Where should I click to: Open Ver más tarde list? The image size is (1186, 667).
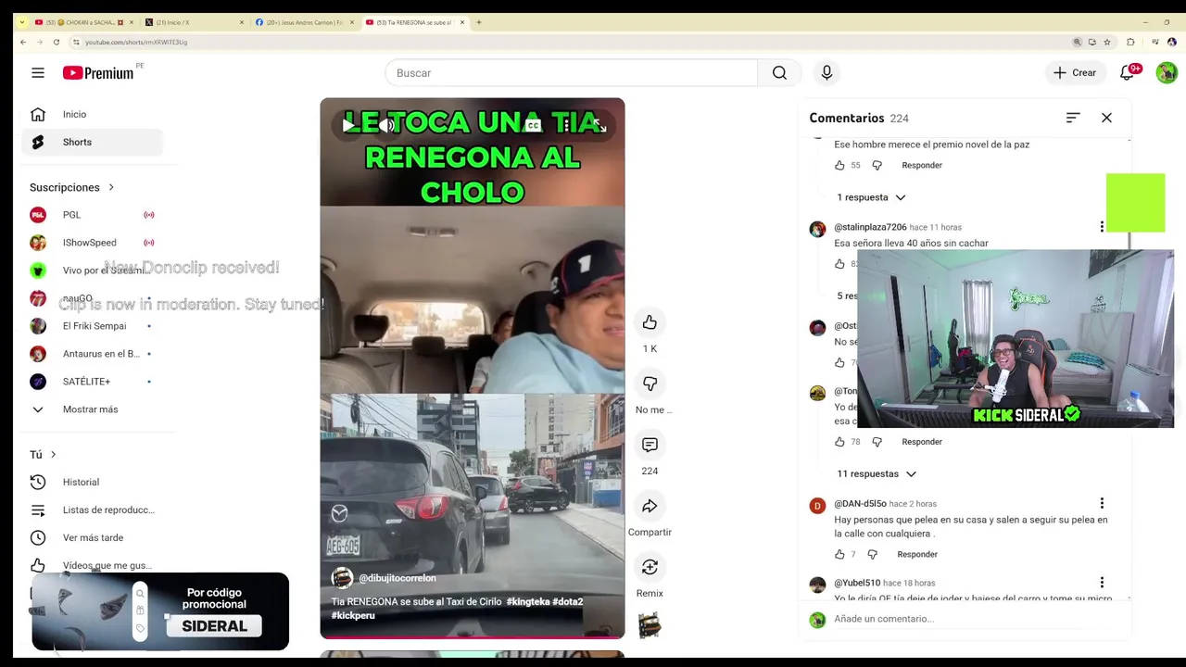coord(92,538)
